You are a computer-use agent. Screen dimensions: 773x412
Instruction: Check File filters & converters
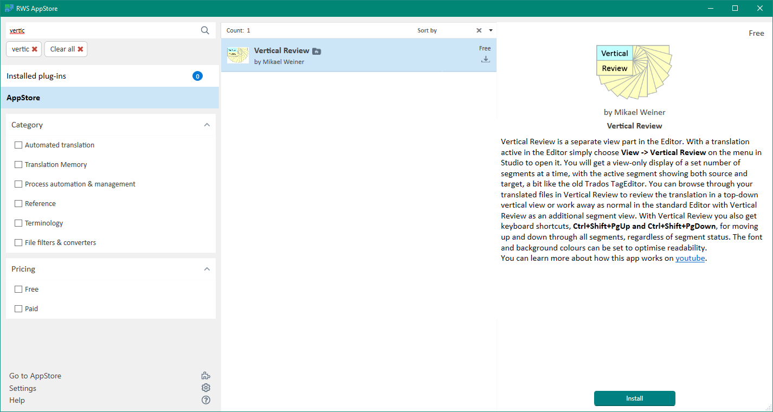coord(18,242)
